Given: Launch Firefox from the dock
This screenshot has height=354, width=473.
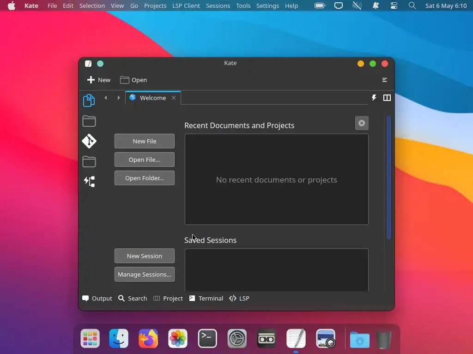Looking at the screenshot, I should [x=148, y=338].
